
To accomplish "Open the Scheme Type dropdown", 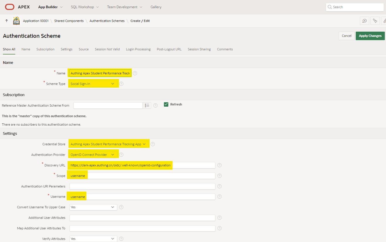I will point(93,84).
